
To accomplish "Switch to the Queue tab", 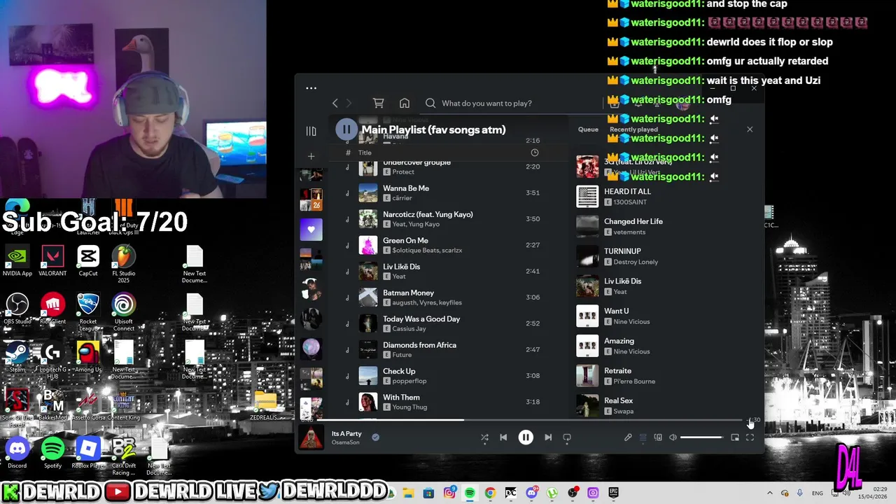I will 588,129.
